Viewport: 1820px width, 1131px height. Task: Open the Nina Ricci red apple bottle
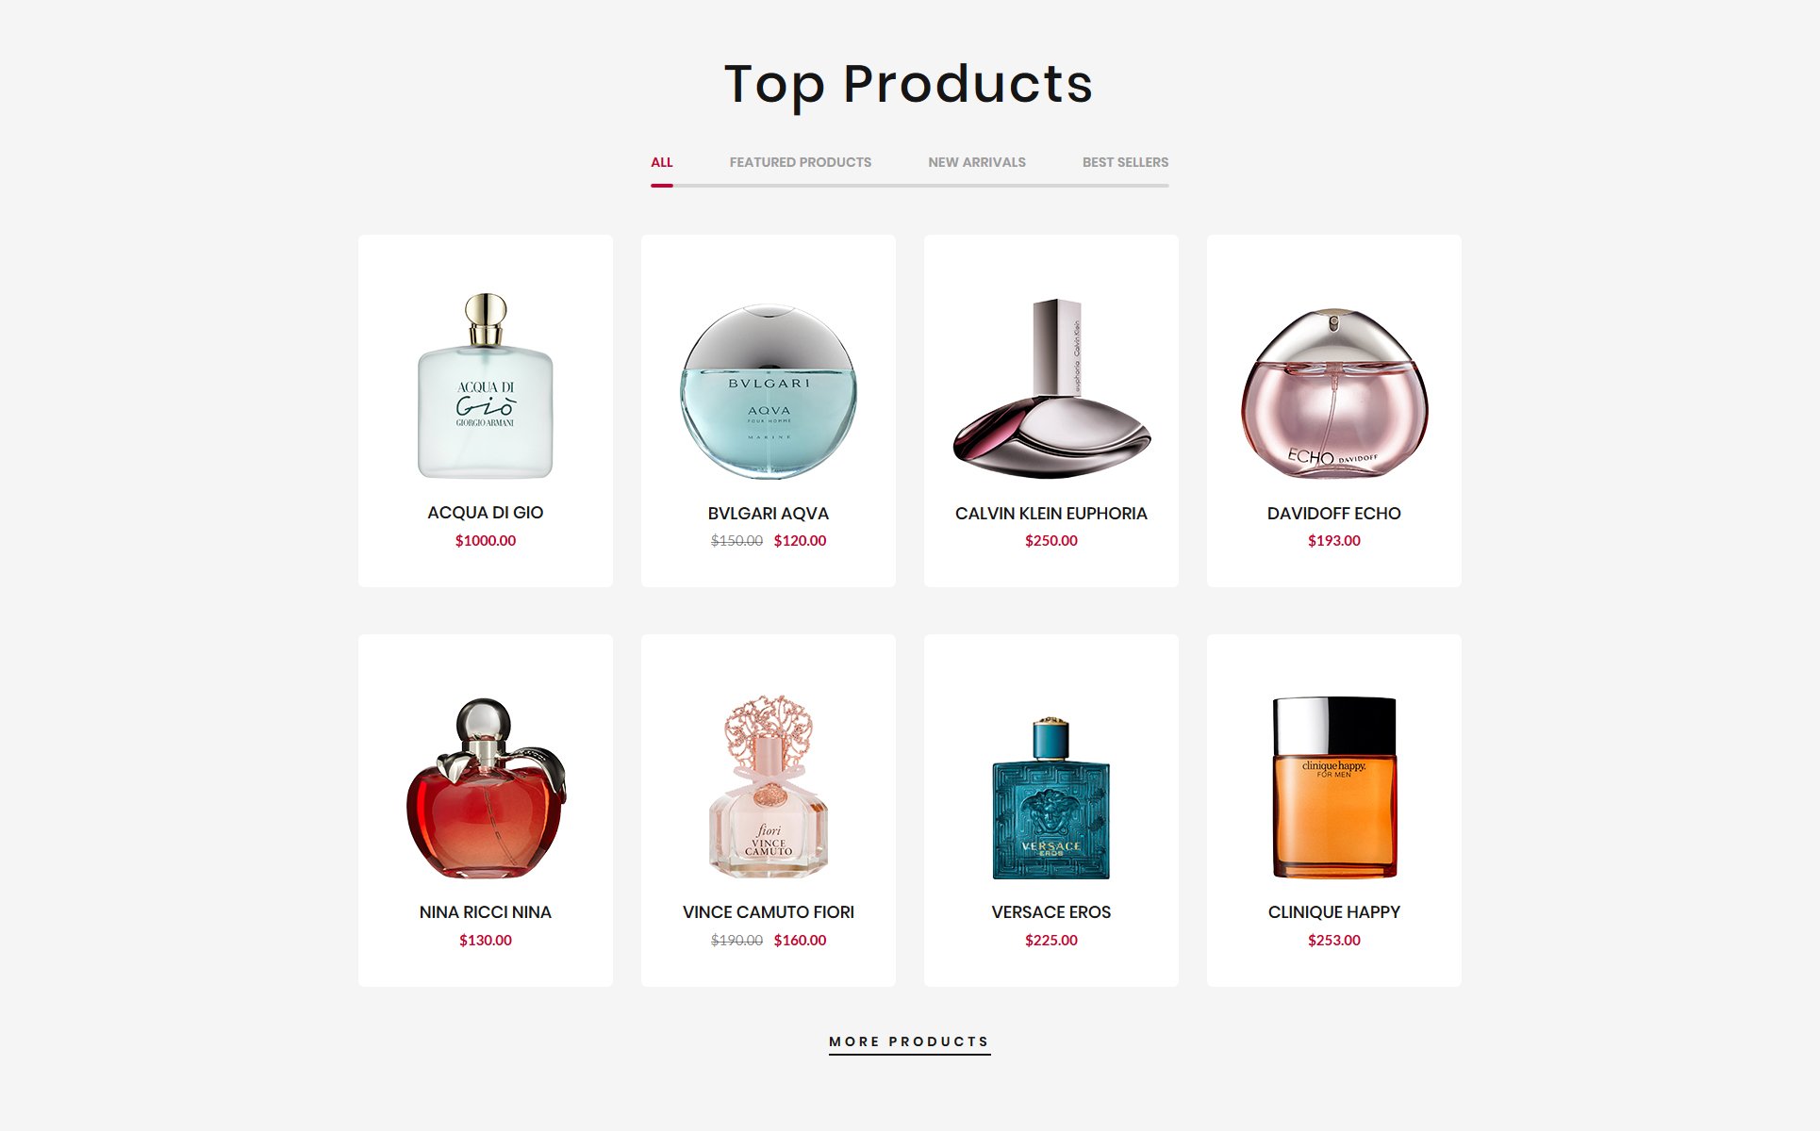486,788
